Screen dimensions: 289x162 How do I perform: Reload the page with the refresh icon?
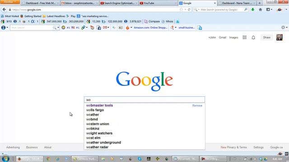pos(189,9)
